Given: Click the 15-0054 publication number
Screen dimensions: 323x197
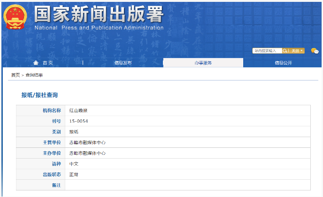Looking at the screenshot, I should [78, 121].
